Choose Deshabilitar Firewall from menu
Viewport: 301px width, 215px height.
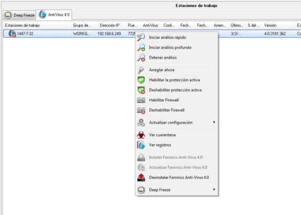click(x=177, y=110)
